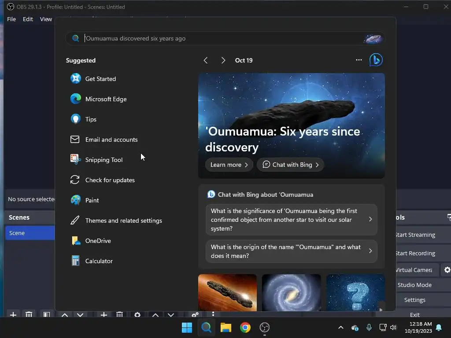Open the OneDrive cloud tray icon
The image size is (451, 338).
click(x=355, y=327)
